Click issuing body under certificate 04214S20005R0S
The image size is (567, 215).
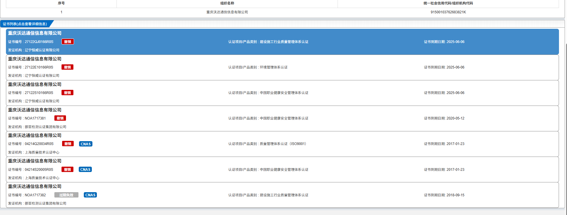(x=42, y=178)
